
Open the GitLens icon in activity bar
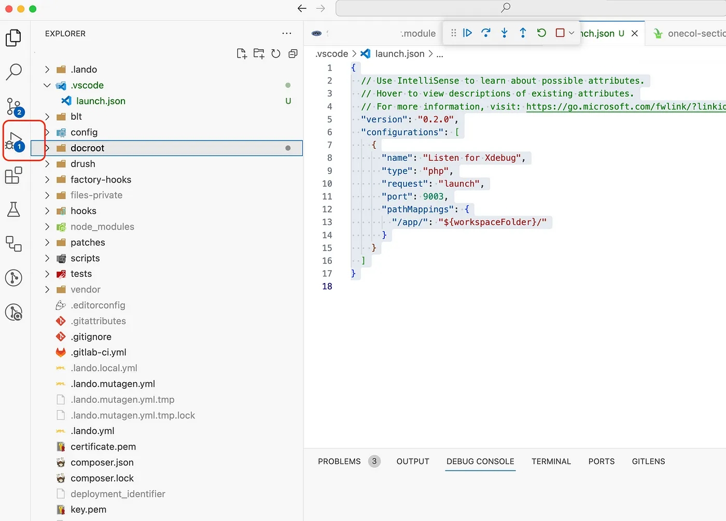13,278
